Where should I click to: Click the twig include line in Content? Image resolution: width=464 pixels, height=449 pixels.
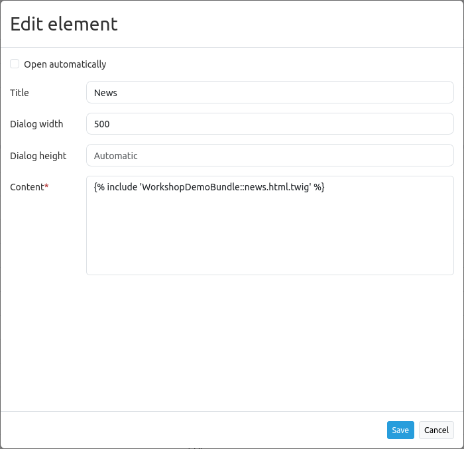[209, 187]
